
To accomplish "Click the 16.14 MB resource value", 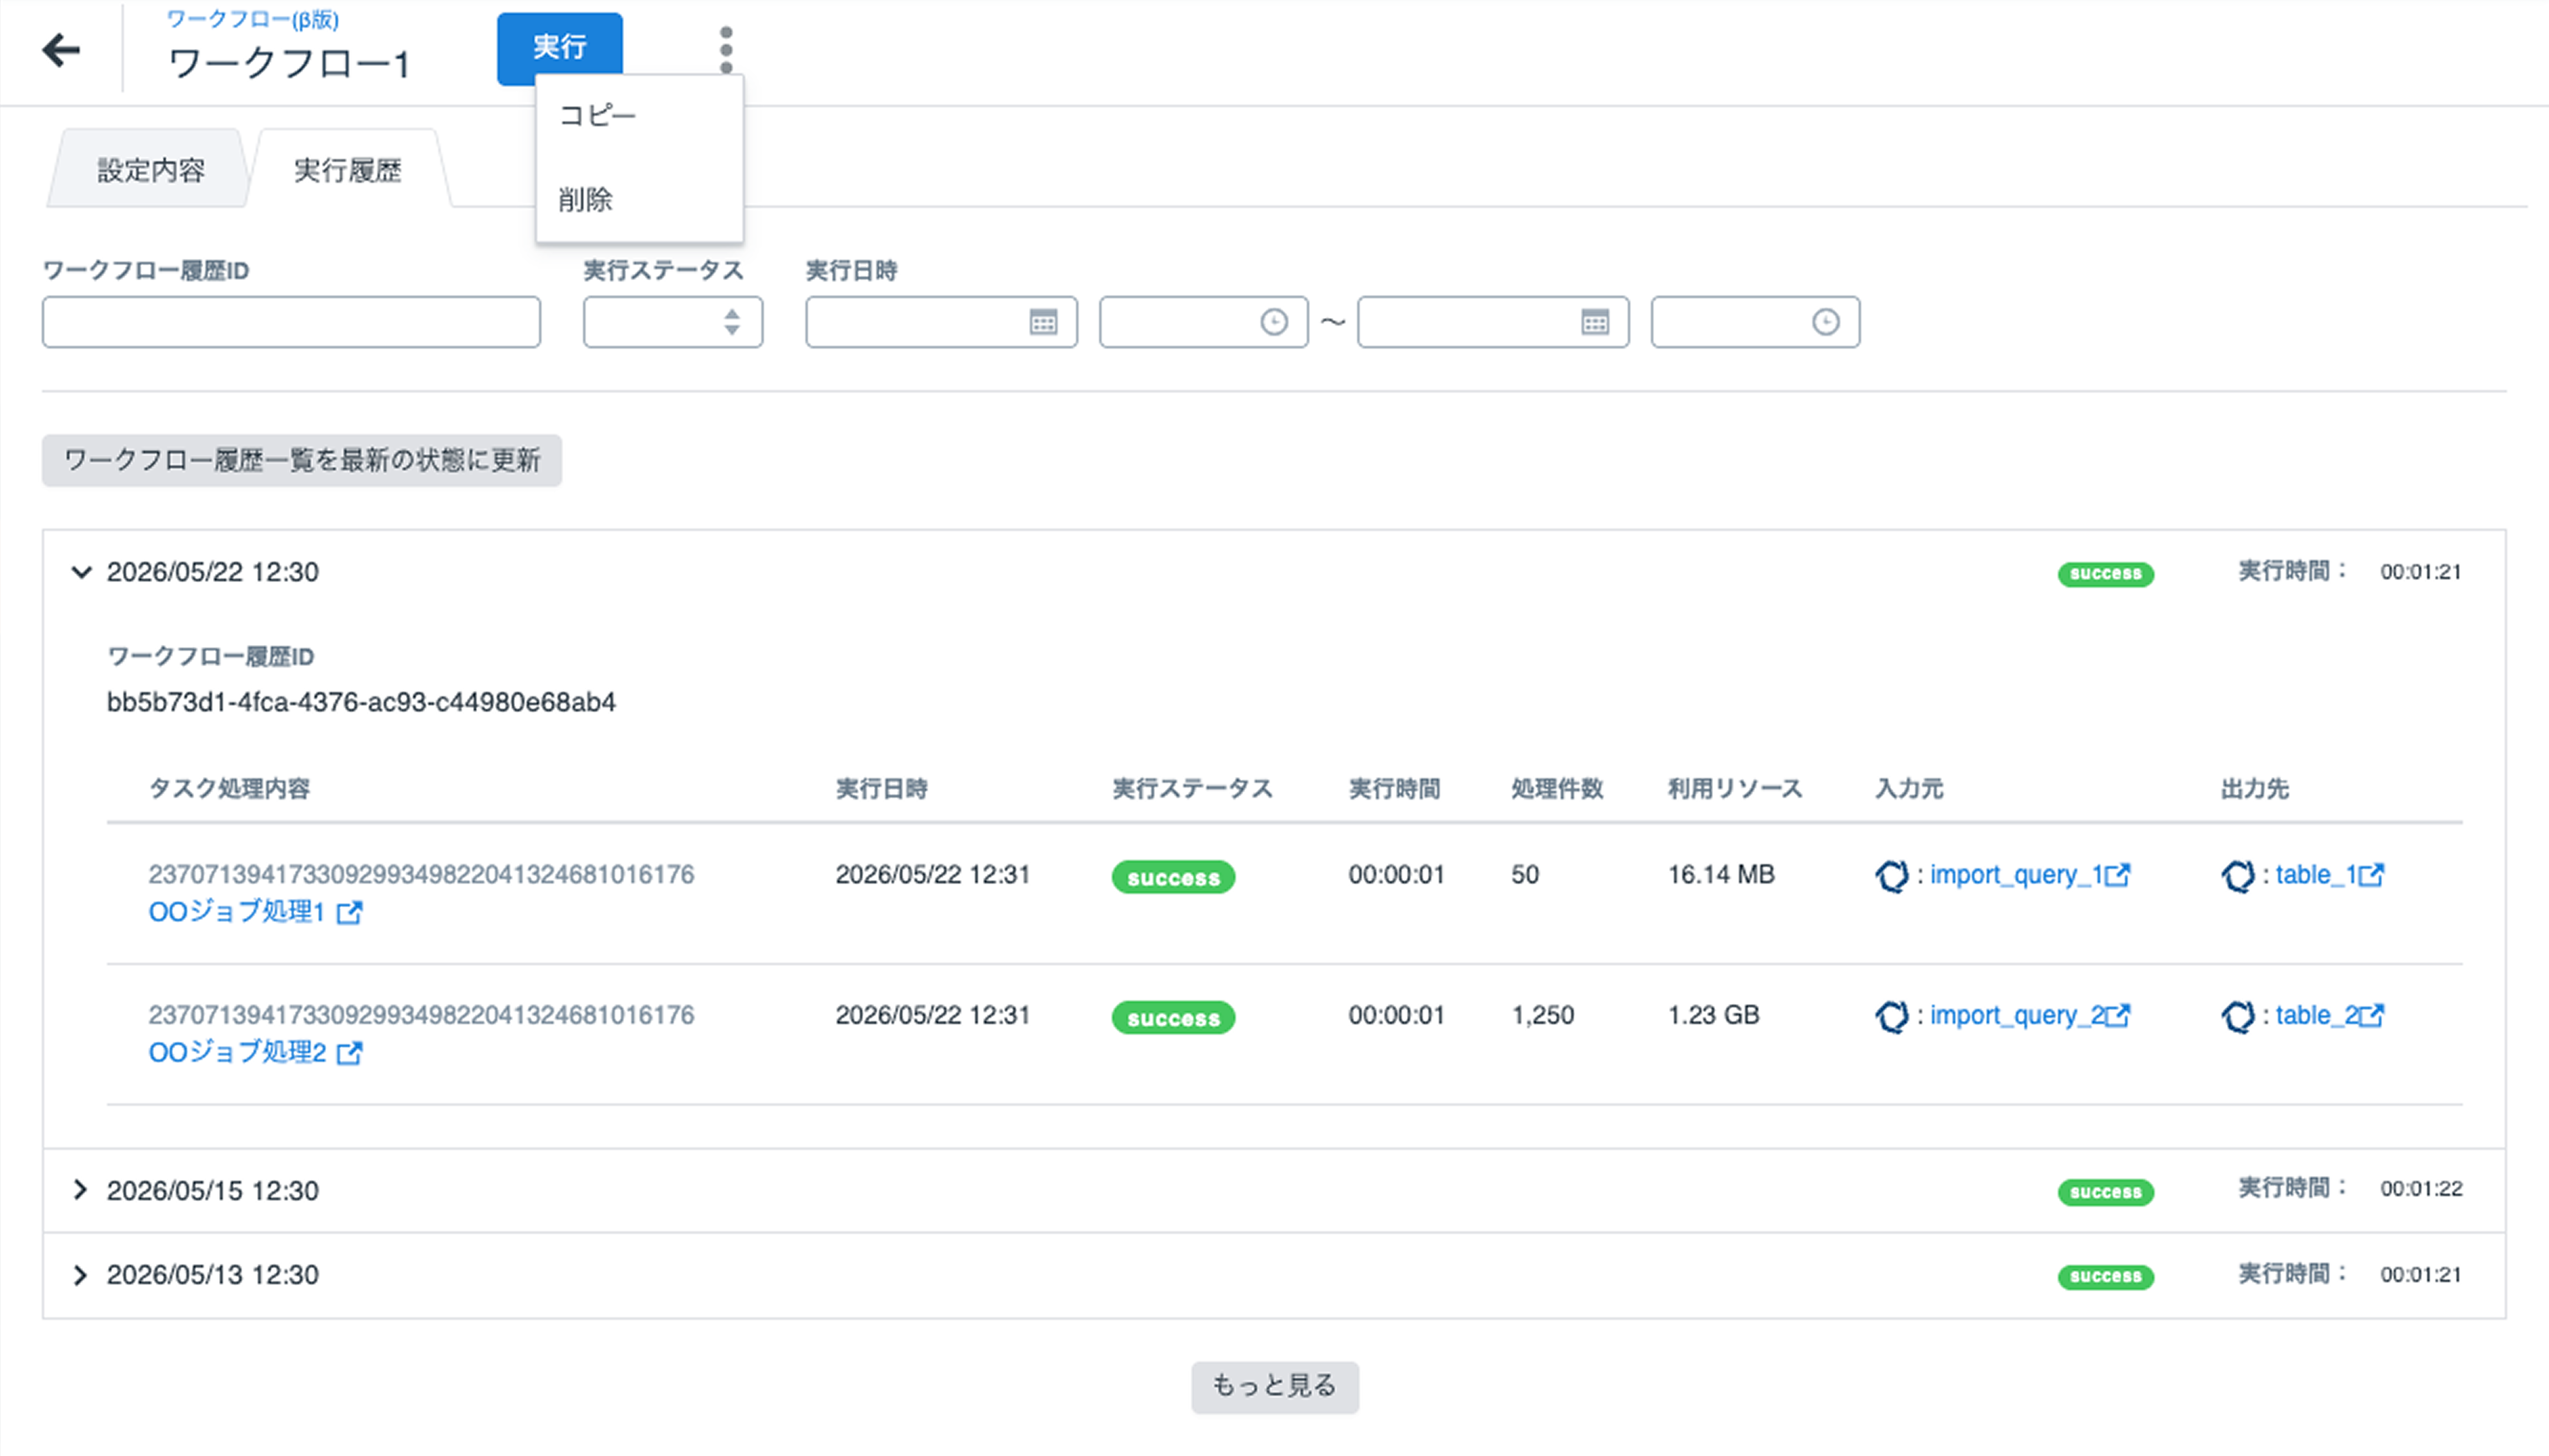I will 1720,874.
